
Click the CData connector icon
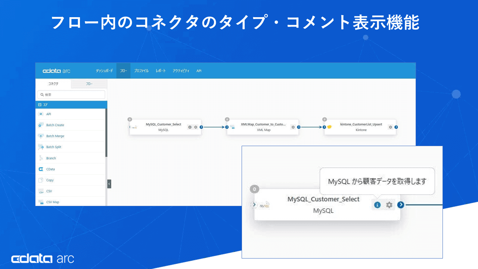pos(41,169)
